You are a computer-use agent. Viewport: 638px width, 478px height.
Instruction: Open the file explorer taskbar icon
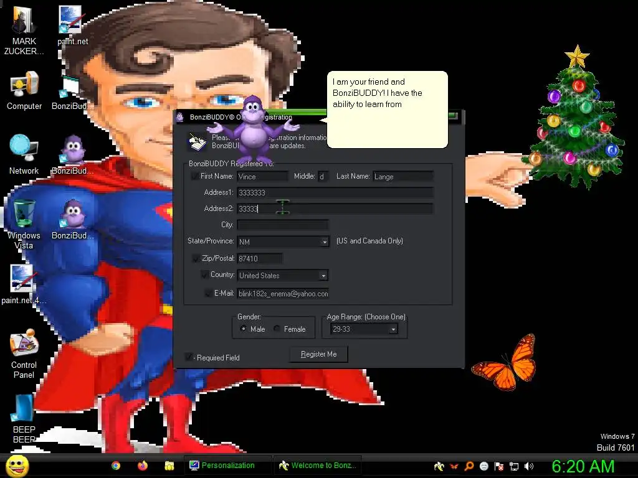pyautogui.click(x=169, y=466)
